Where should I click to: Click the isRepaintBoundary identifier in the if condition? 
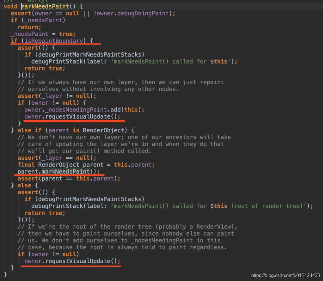(54, 41)
